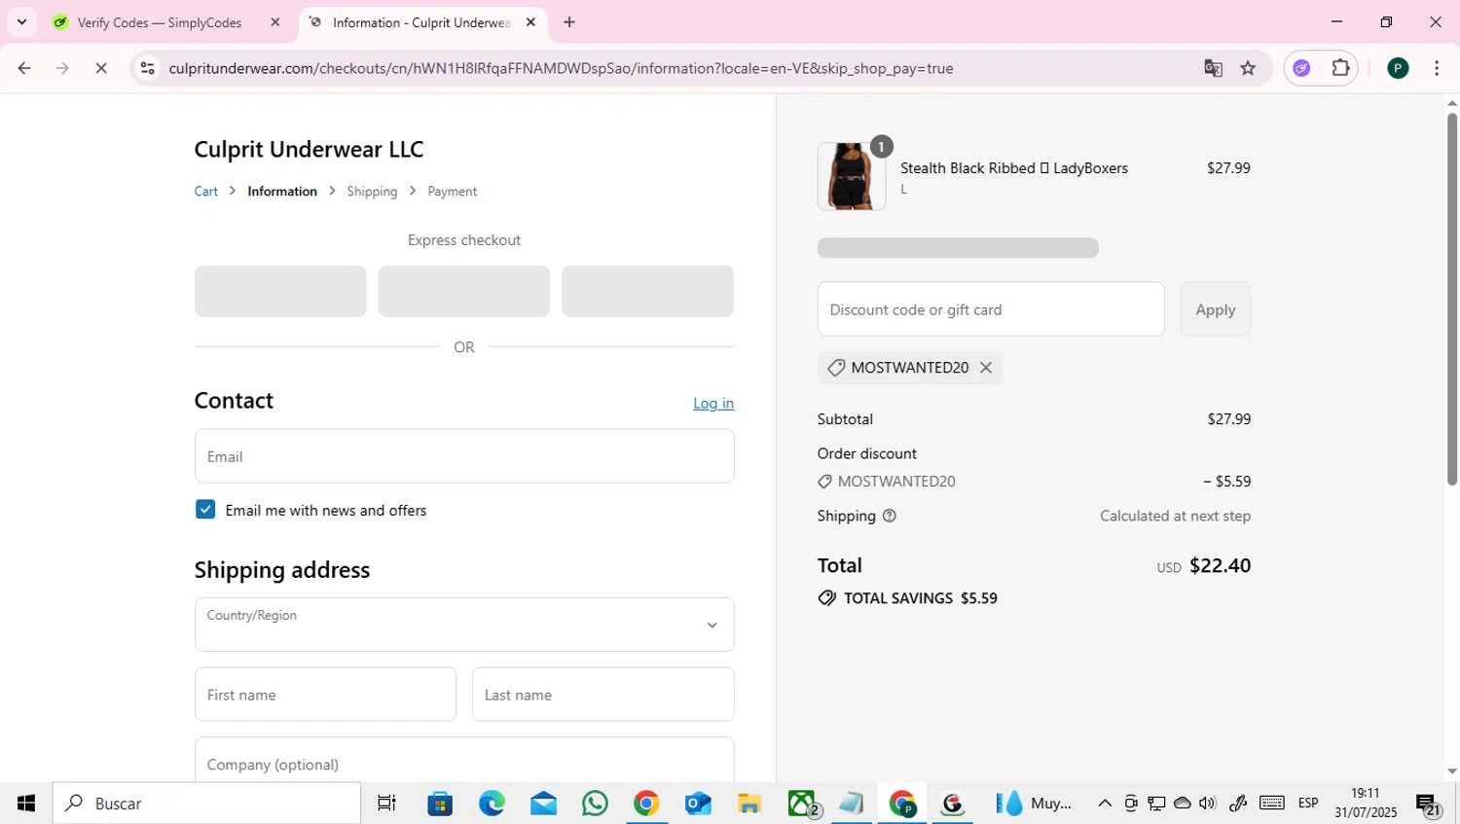Open Outlook from the taskbar
The image size is (1460, 824).
tap(698, 804)
